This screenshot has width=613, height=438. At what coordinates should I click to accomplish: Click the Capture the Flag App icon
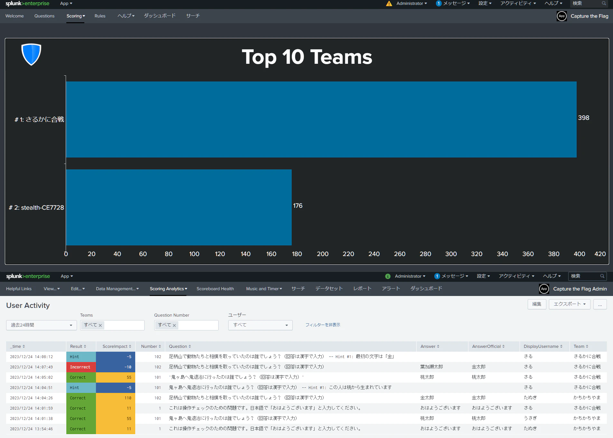pos(562,16)
